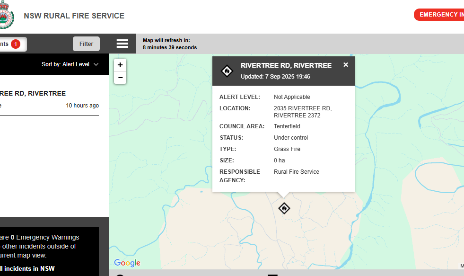The image size is (464, 276).
Task: Close the Rivertree Rd incident popup
Action: pos(346,65)
